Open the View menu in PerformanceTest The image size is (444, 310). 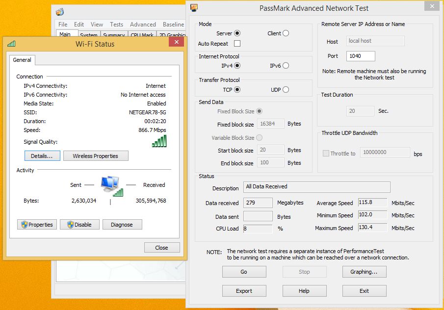coord(97,25)
